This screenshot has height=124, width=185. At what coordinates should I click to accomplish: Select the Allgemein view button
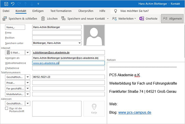172,19
